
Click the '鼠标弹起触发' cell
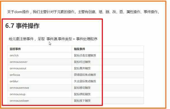(108, 94)
